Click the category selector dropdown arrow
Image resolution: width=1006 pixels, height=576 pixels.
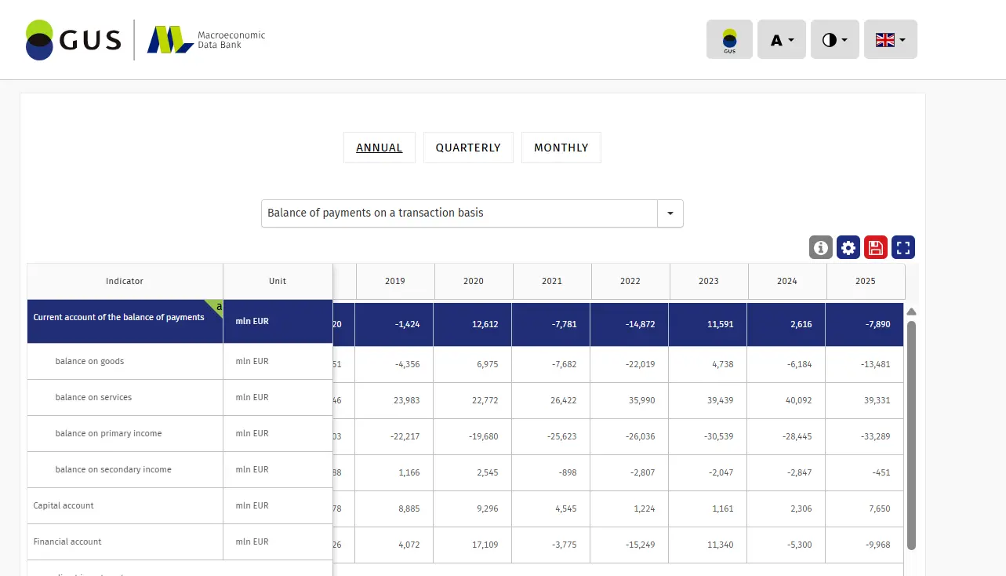[670, 213]
